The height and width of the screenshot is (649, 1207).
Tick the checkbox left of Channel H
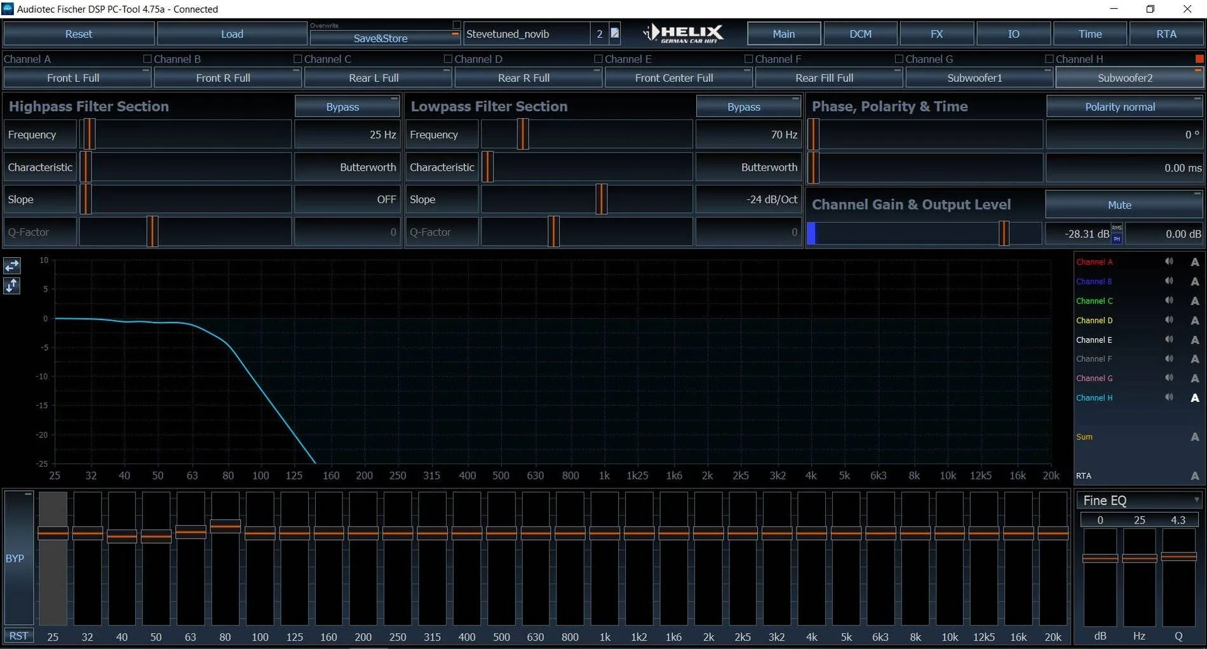[1049, 59]
